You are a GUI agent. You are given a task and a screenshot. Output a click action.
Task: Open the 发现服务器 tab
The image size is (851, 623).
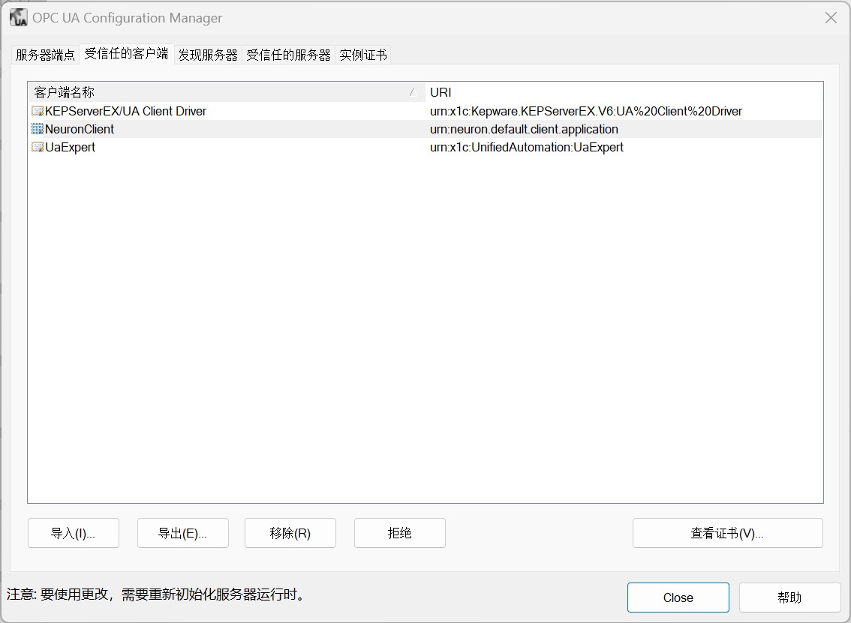pos(209,53)
